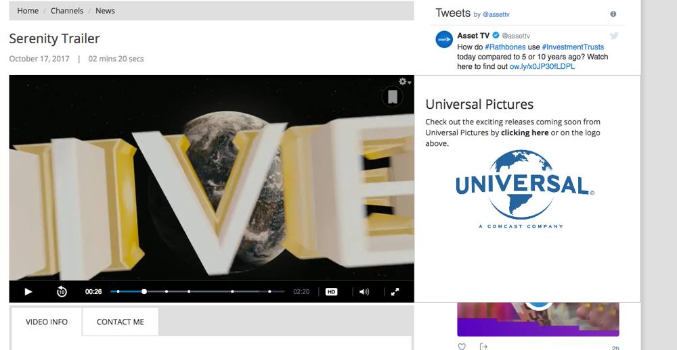
Task: Open @assettv link in Tweets header
Action: tap(496, 14)
